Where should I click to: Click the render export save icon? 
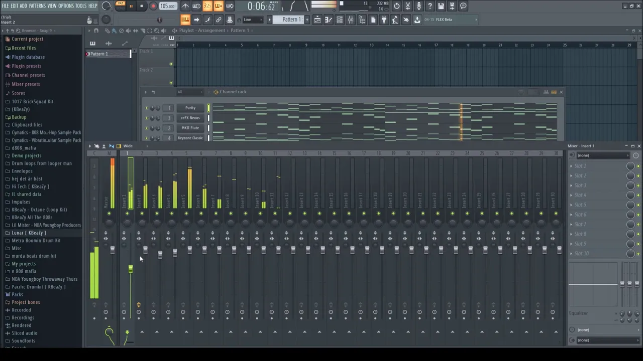point(452,6)
